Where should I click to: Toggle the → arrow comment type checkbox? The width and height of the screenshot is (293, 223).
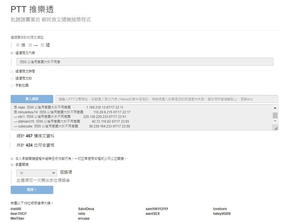(x=30, y=45)
